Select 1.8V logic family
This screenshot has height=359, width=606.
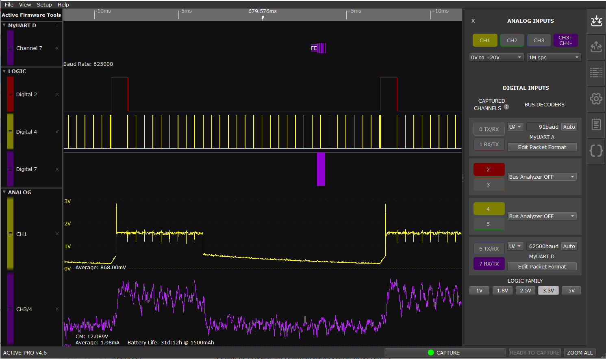[x=502, y=290]
